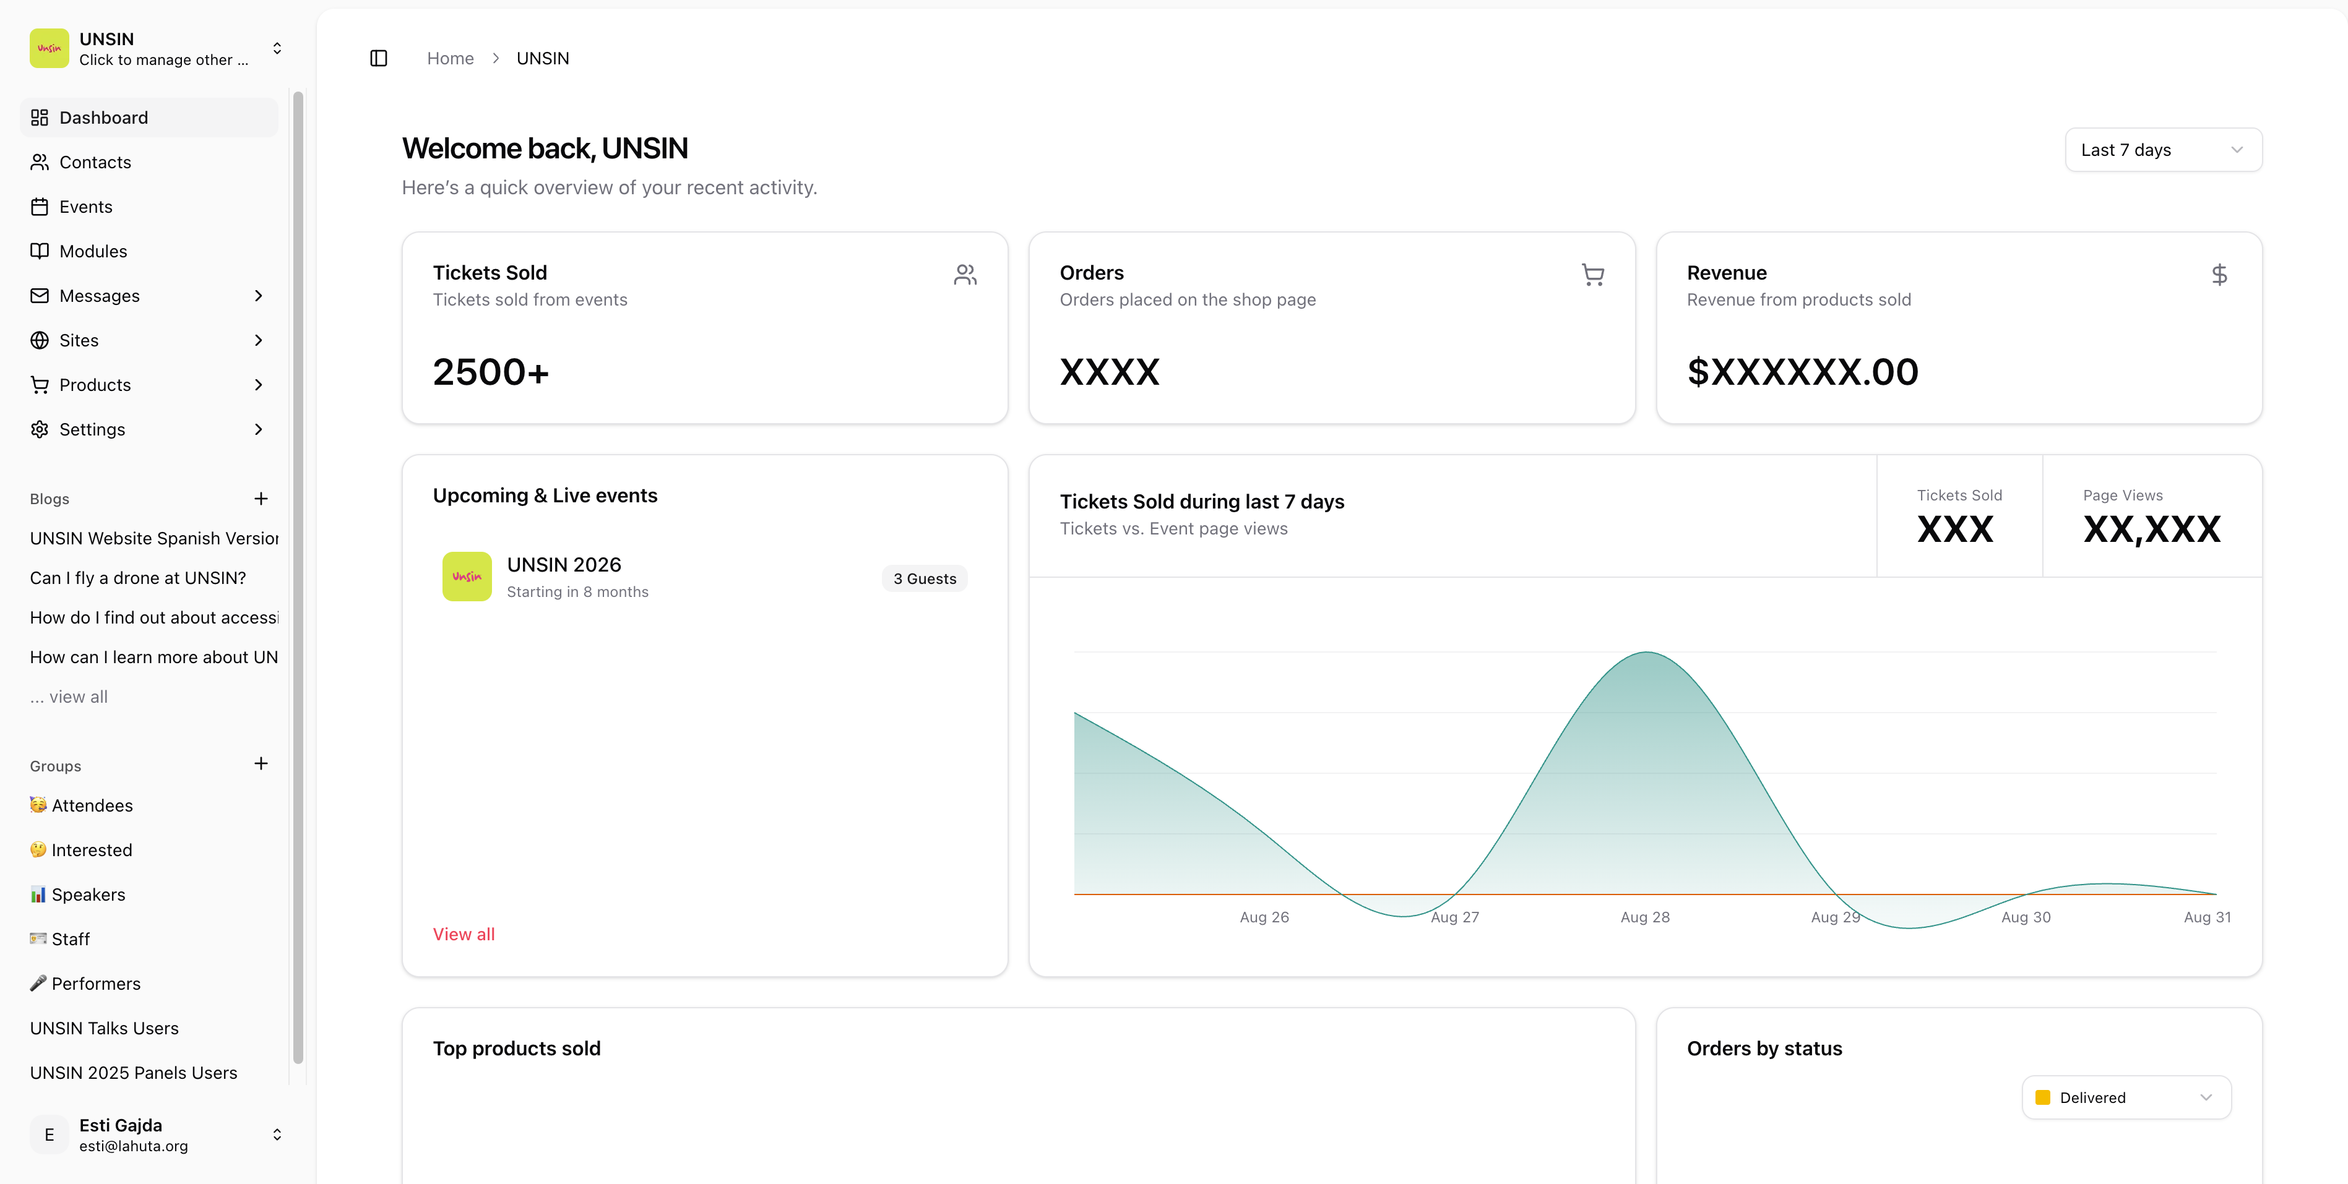Screen dimensions: 2348x1184
Task: Click the UNSIN breadcrumb item
Action: click(542, 58)
